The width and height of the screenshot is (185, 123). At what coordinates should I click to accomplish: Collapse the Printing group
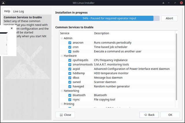click(62, 104)
